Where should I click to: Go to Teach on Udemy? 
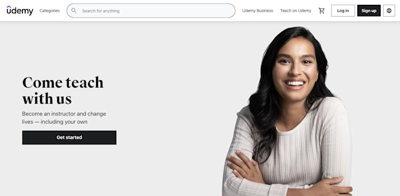click(295, 11)
